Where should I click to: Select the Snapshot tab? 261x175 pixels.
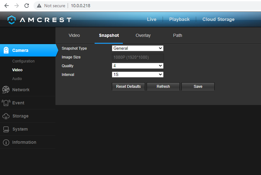109,36
